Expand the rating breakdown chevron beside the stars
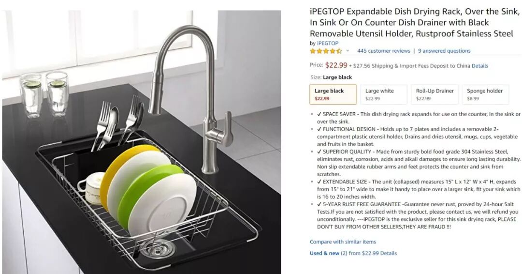This screenshot has height=274, width=522. [348, 51]
